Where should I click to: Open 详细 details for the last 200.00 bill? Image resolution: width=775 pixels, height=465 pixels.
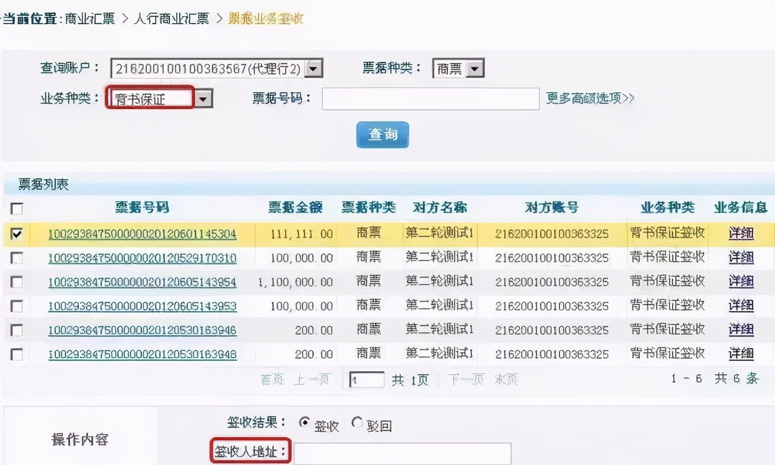coord(740,354)
